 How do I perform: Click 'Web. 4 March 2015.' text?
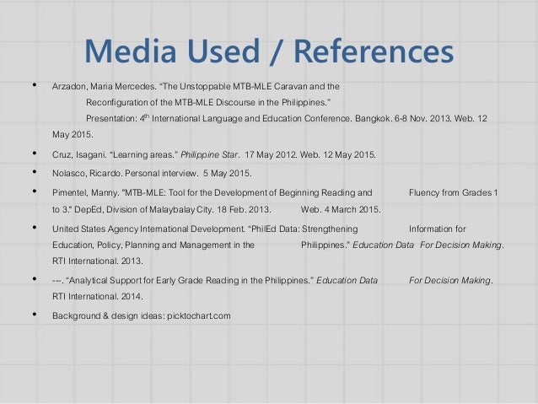click(341, 209)
